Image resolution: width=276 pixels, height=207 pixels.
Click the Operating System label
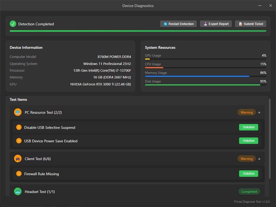23,64
